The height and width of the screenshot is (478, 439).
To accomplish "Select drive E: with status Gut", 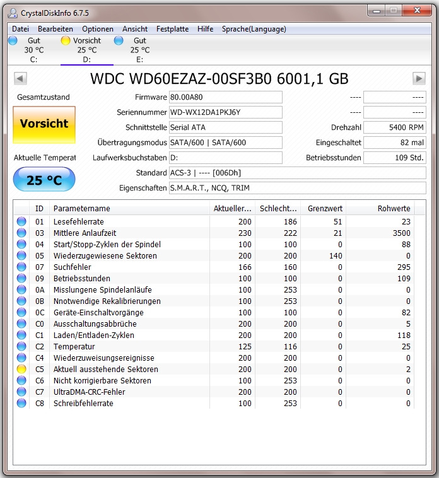I will (140, 50).
